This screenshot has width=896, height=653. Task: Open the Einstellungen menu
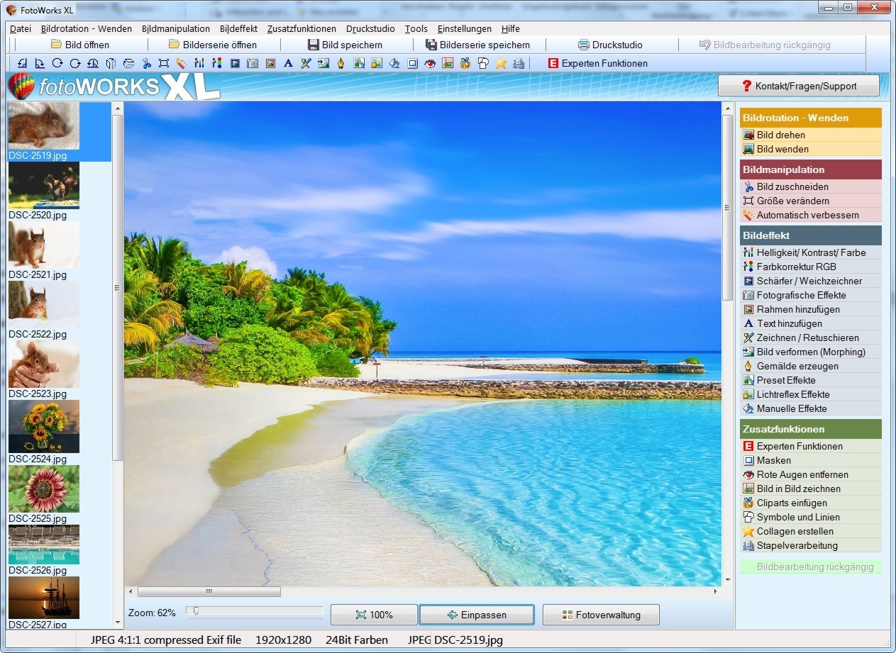[464, 29]
